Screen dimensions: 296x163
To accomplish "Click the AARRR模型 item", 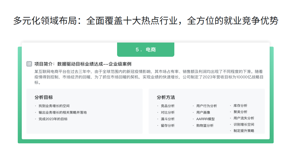I will pyautogui.click(x=205, y=119).
